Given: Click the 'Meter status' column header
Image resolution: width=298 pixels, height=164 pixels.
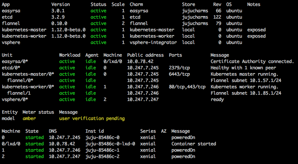Looking at the screenshot, I should tap(38, 112).
